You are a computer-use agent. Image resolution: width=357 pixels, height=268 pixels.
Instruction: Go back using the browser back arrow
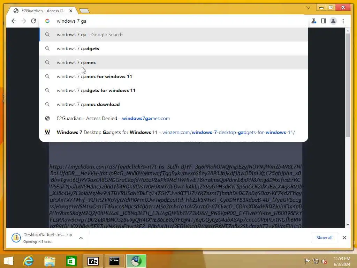click(14, 21)
